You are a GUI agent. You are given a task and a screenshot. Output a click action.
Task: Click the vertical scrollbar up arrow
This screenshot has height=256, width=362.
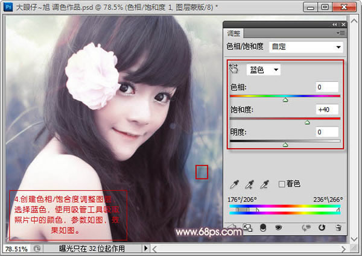[x=354, y=21]
